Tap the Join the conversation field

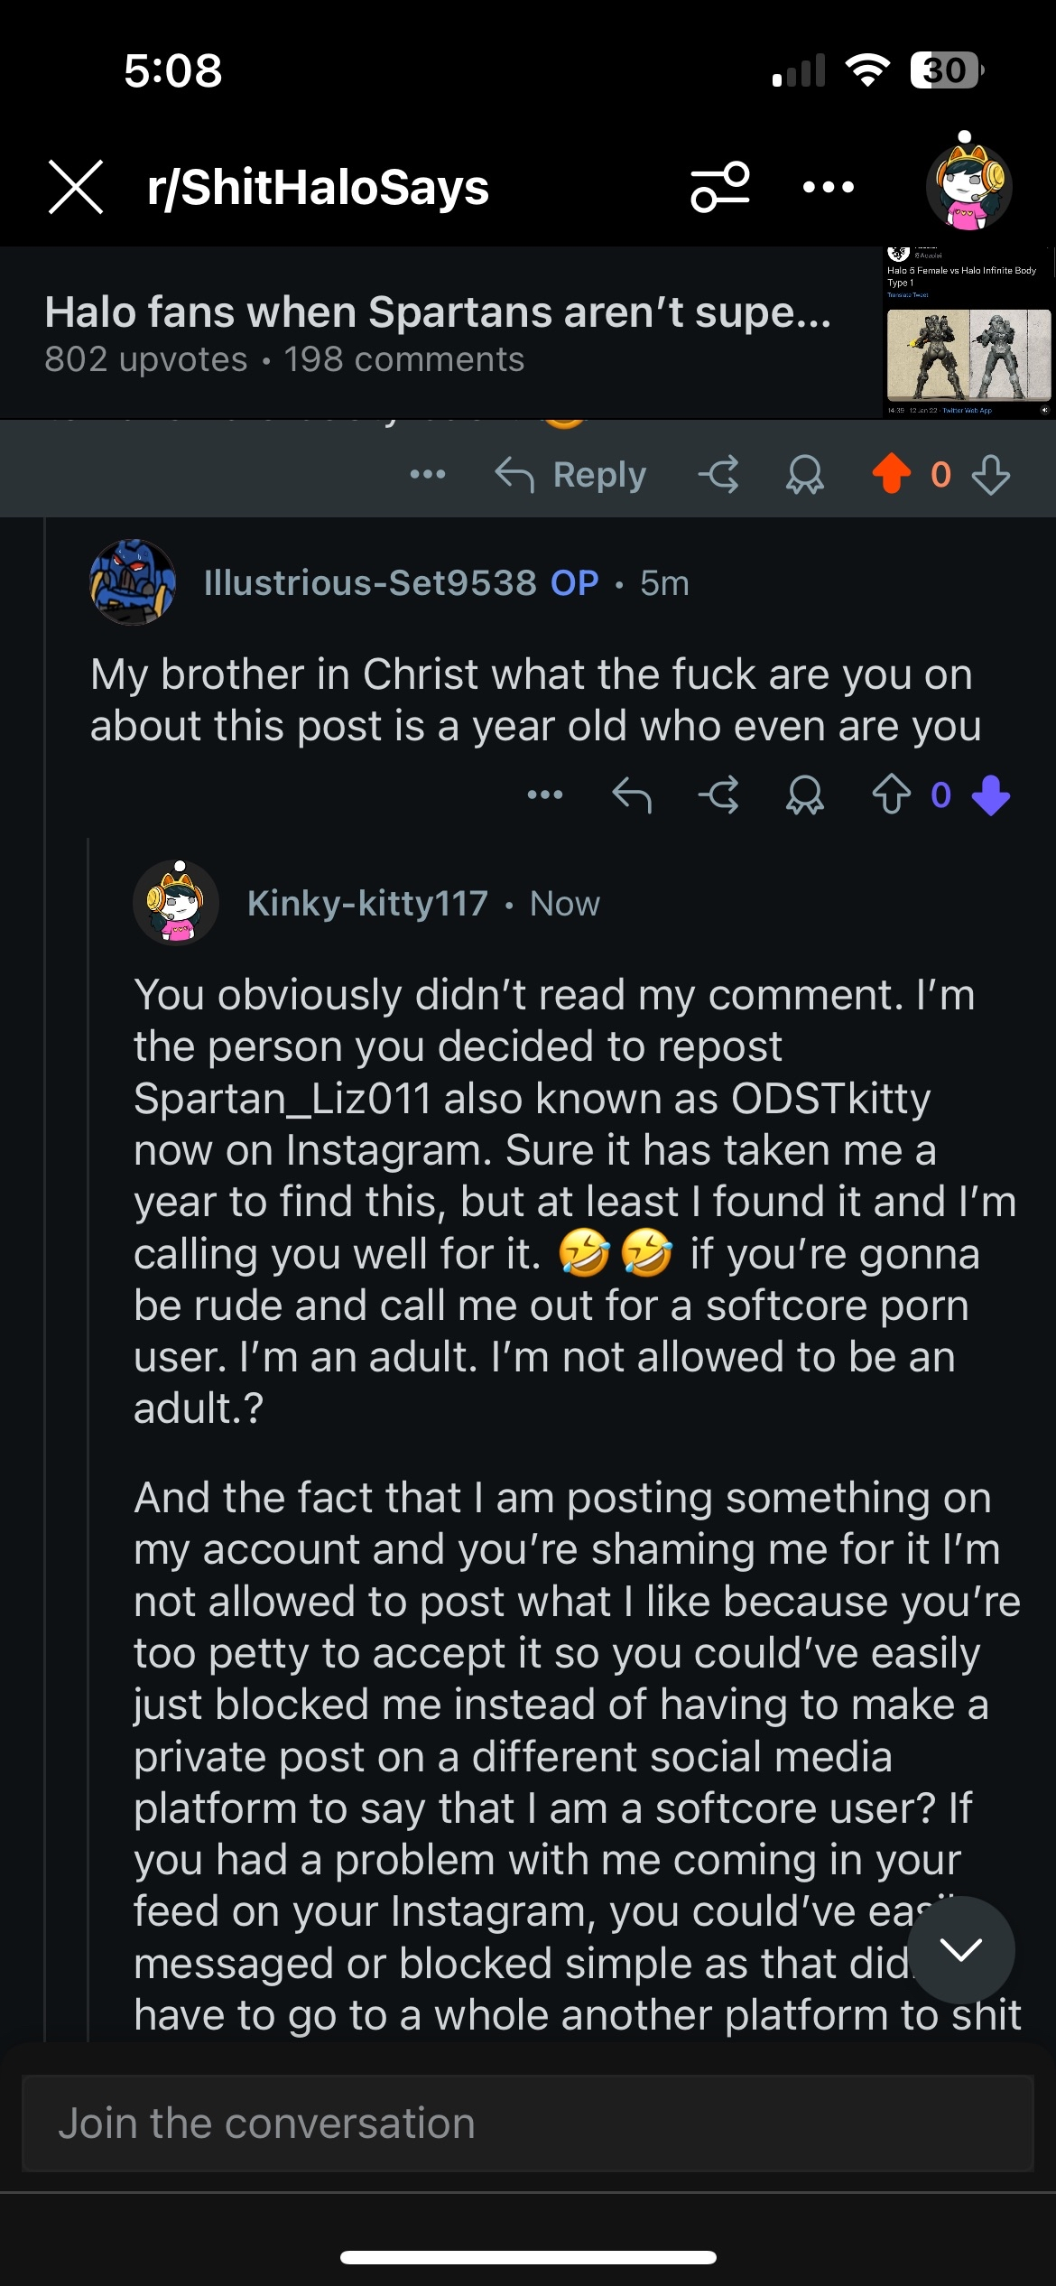tap(528, 2123)
